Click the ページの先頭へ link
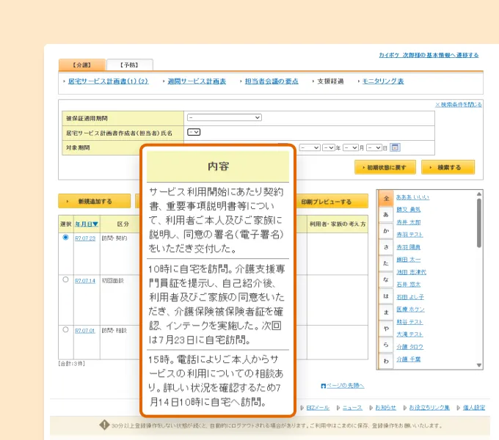Viewport: 499px width, 440px height. (x=346, y=386)
